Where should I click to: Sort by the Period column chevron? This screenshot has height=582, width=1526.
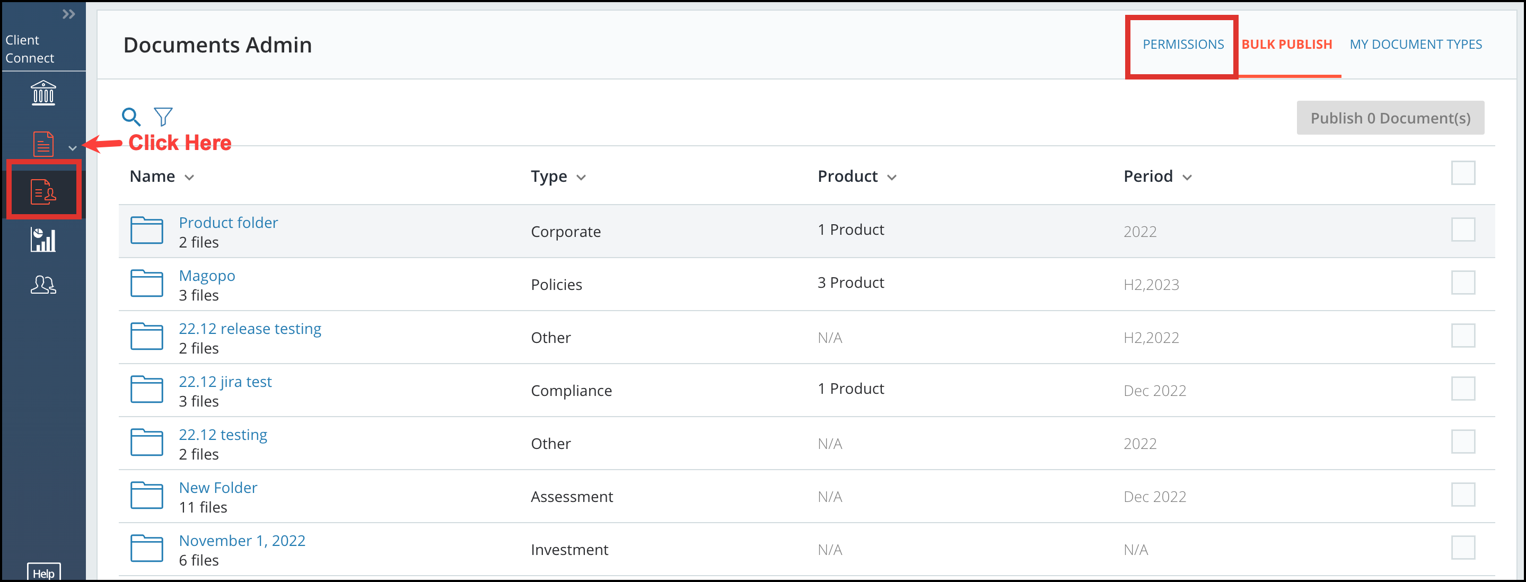click(x=1187, y=178)
